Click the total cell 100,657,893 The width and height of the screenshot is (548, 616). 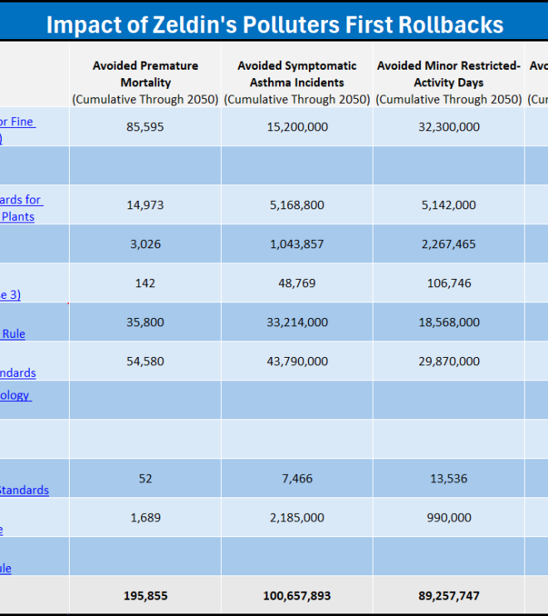tap(297, 595)
